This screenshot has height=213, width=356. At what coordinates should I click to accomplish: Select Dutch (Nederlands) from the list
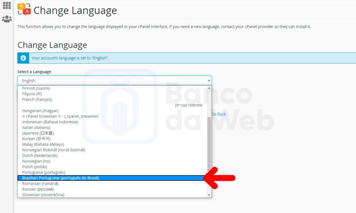(40, 156)
